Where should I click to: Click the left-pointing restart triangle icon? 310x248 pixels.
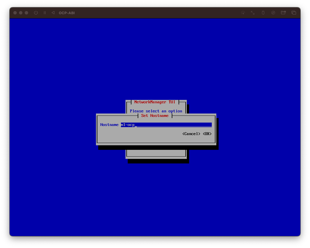coord(53,13)
